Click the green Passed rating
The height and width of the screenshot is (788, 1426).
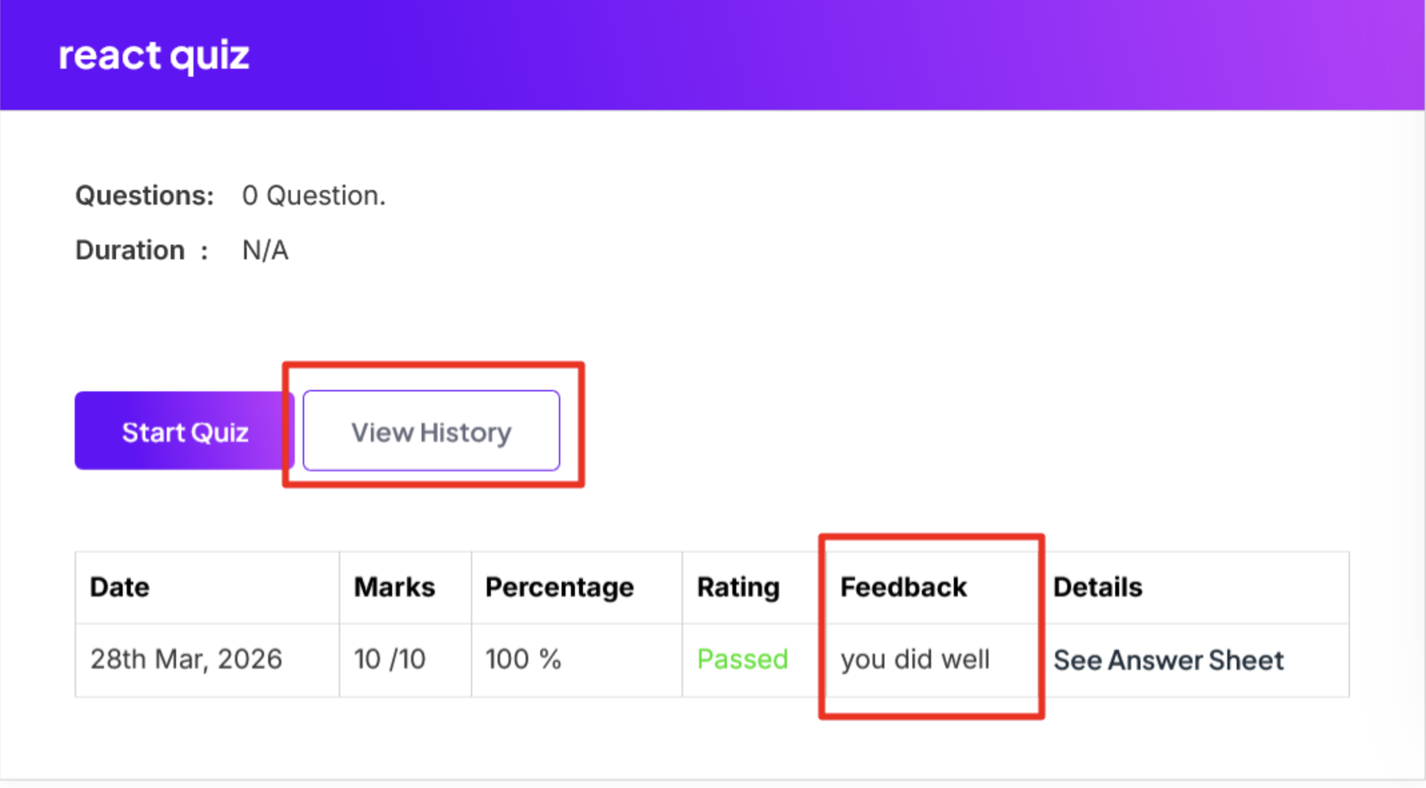tap(742, 659)
